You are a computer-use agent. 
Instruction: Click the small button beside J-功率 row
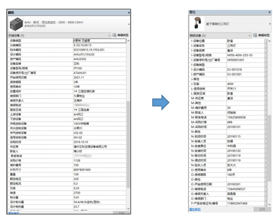click(266, 84)
